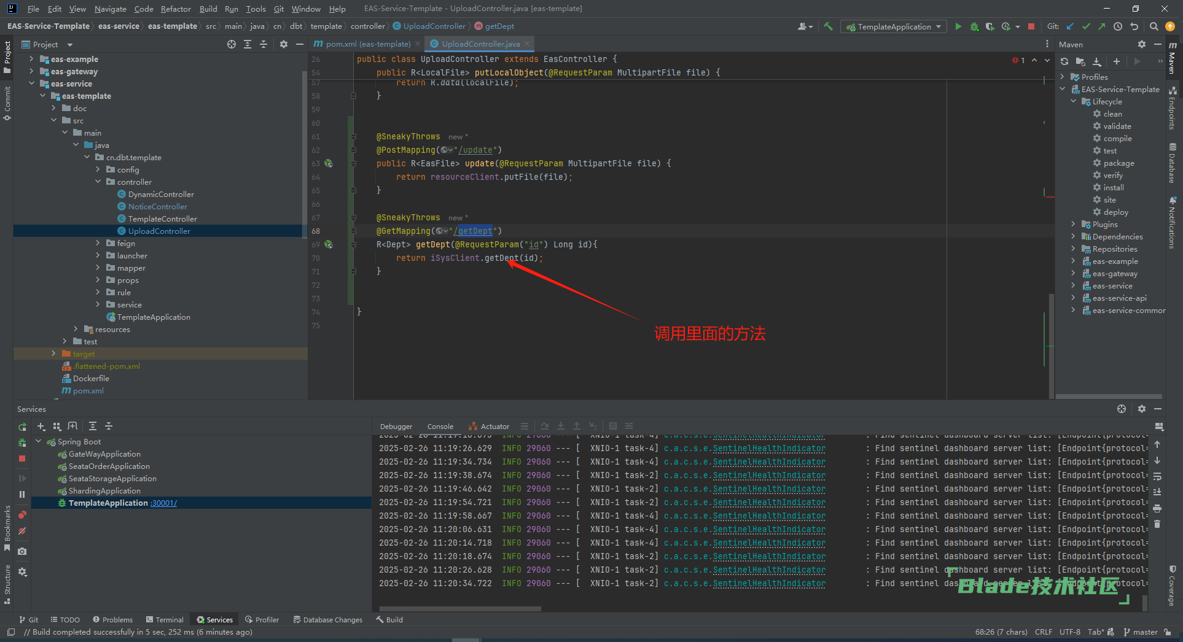Toggle the Project tool window on the left stripe

(7, 56)
